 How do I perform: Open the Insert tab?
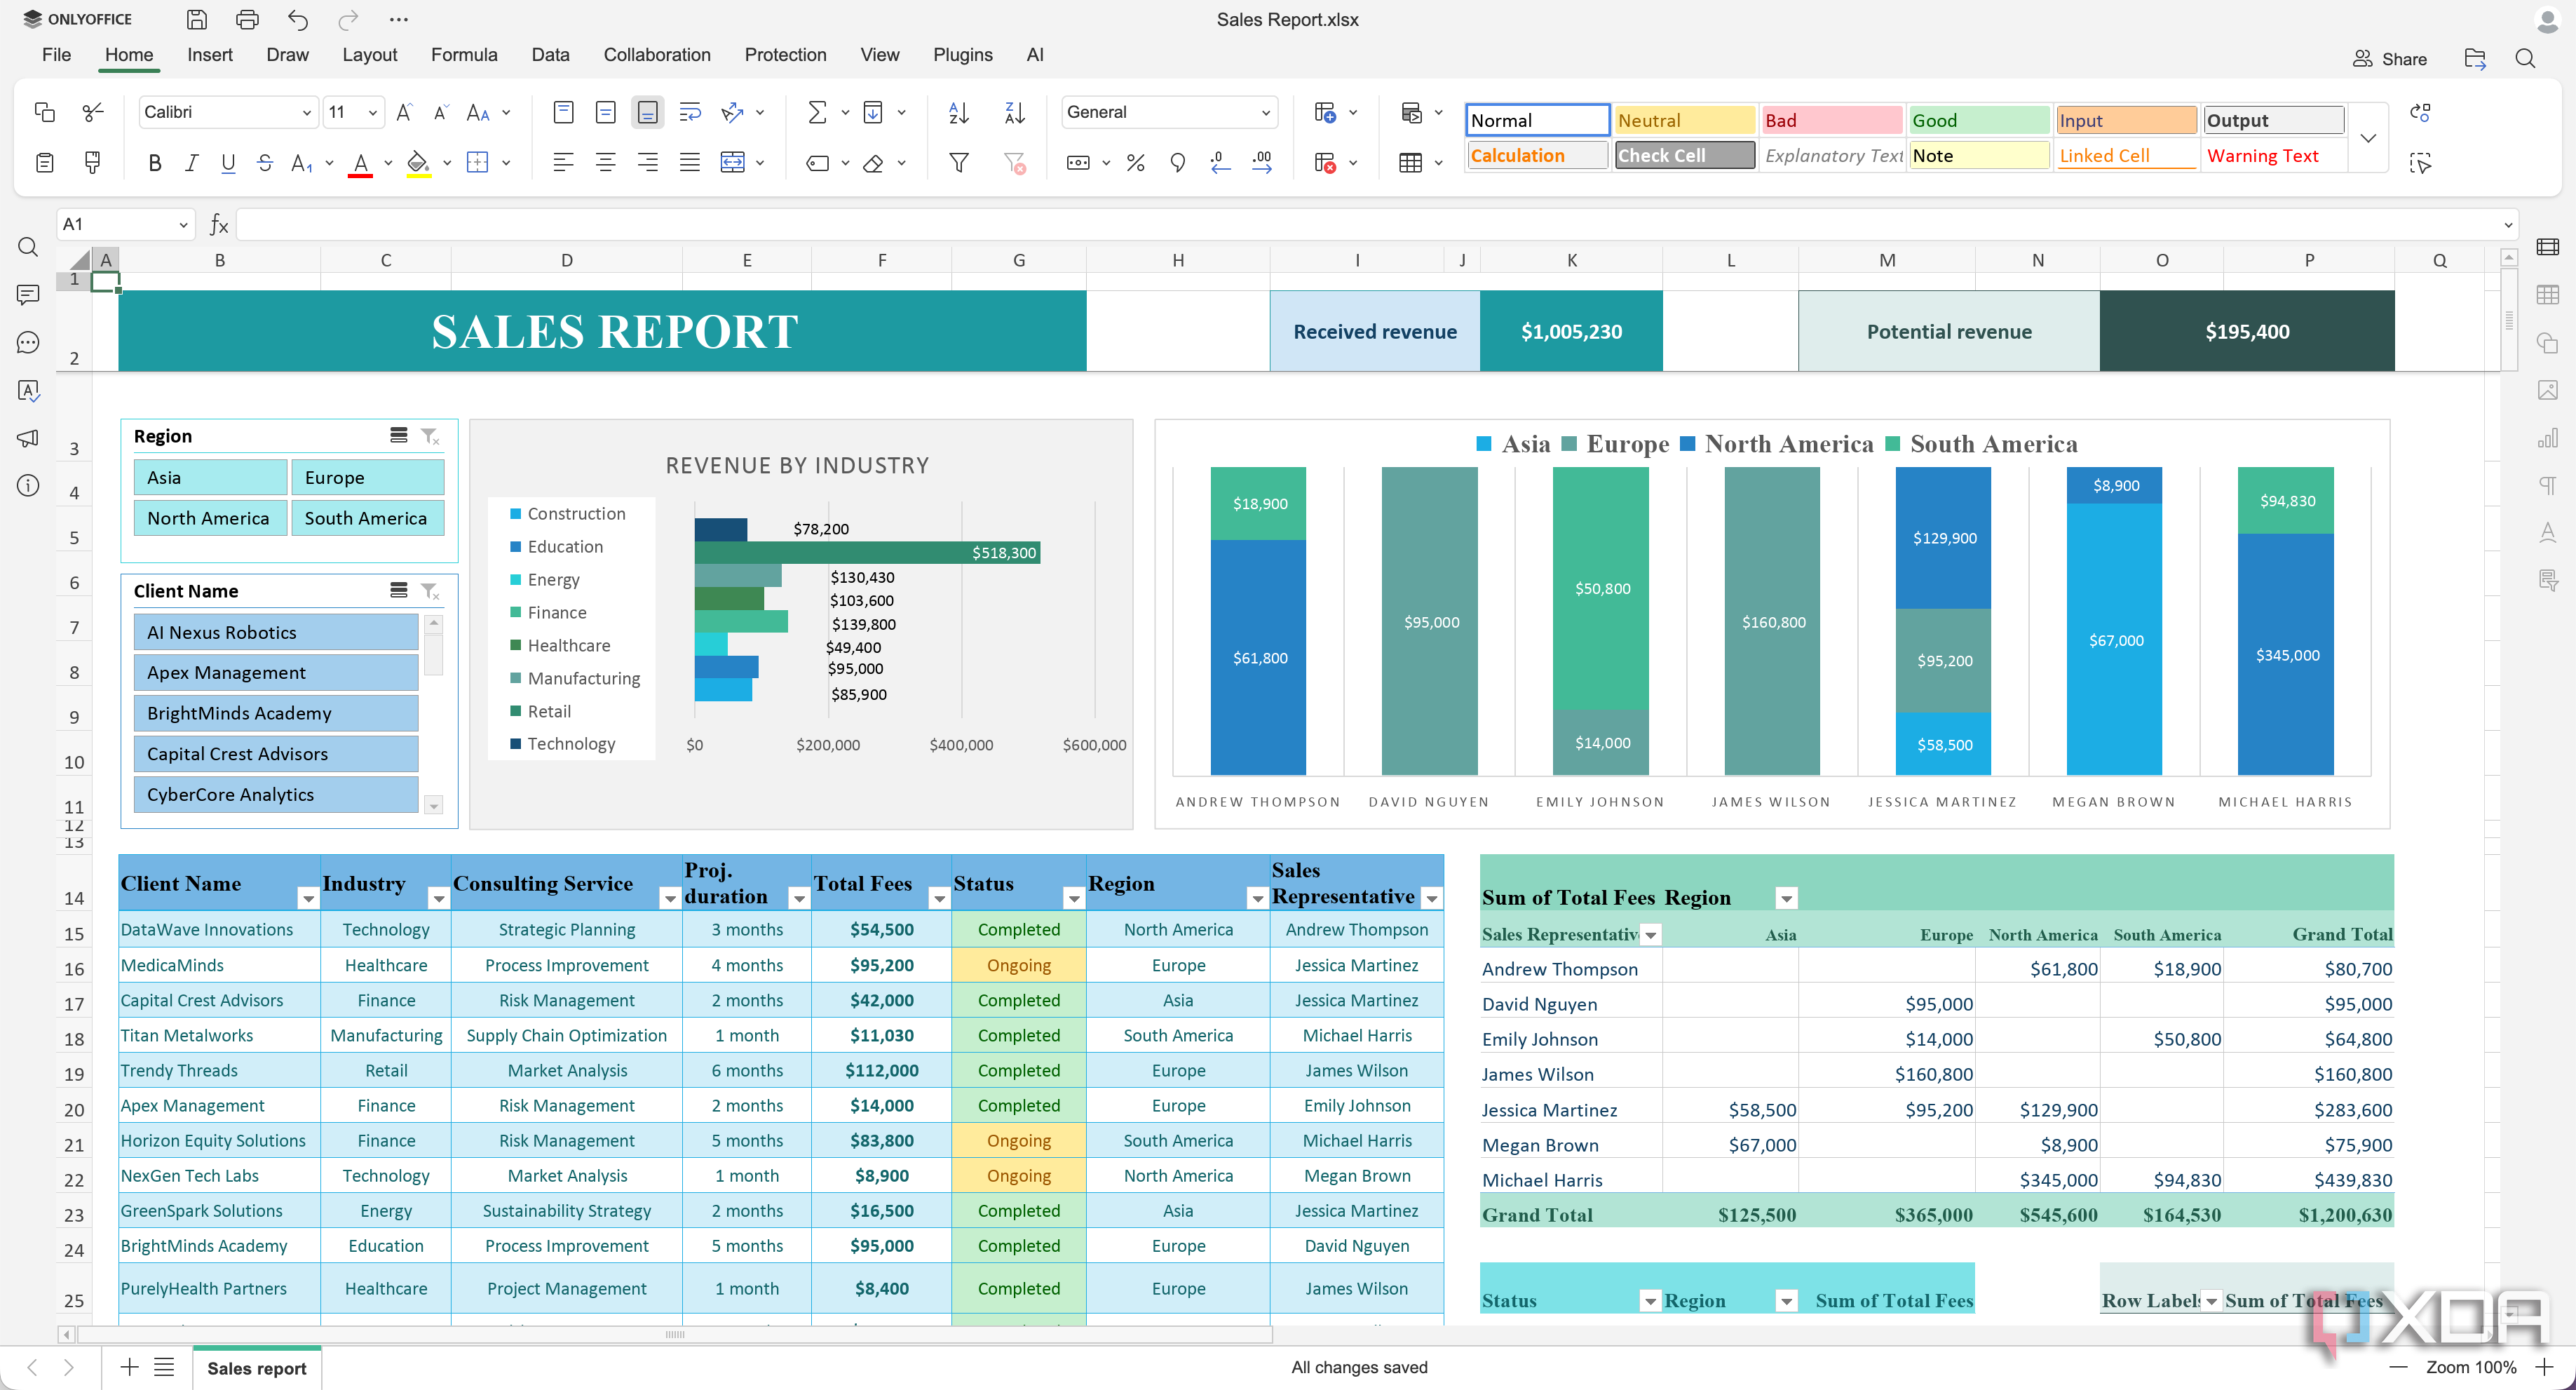[209, 55]
